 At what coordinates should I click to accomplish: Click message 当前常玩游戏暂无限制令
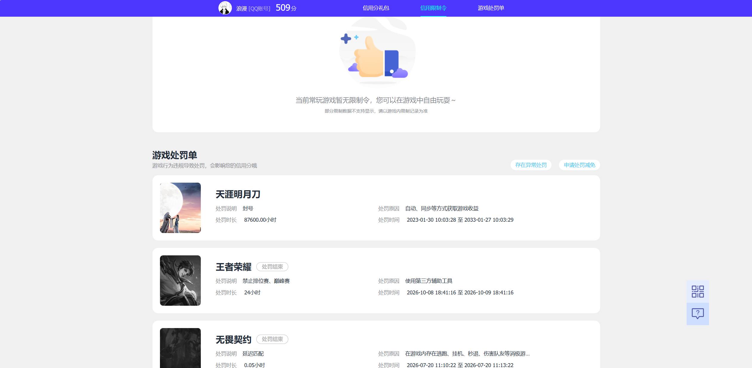click(375, 100)
